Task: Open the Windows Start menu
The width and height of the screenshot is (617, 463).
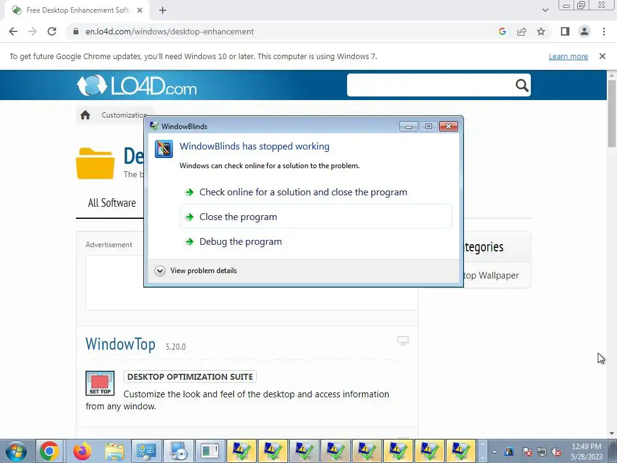Action: 16,451
